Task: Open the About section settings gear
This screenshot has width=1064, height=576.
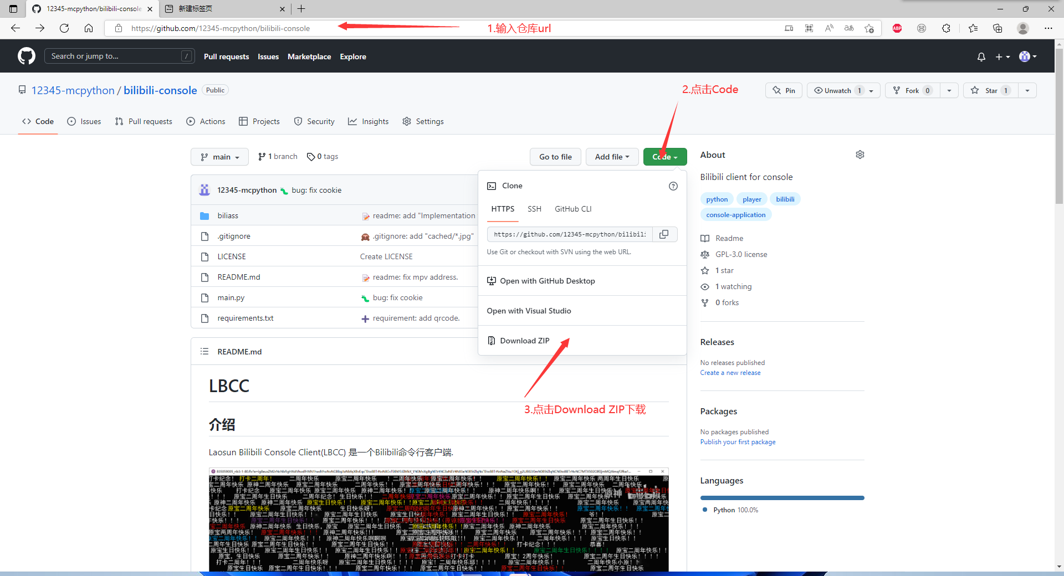Action: coord(860,155)
